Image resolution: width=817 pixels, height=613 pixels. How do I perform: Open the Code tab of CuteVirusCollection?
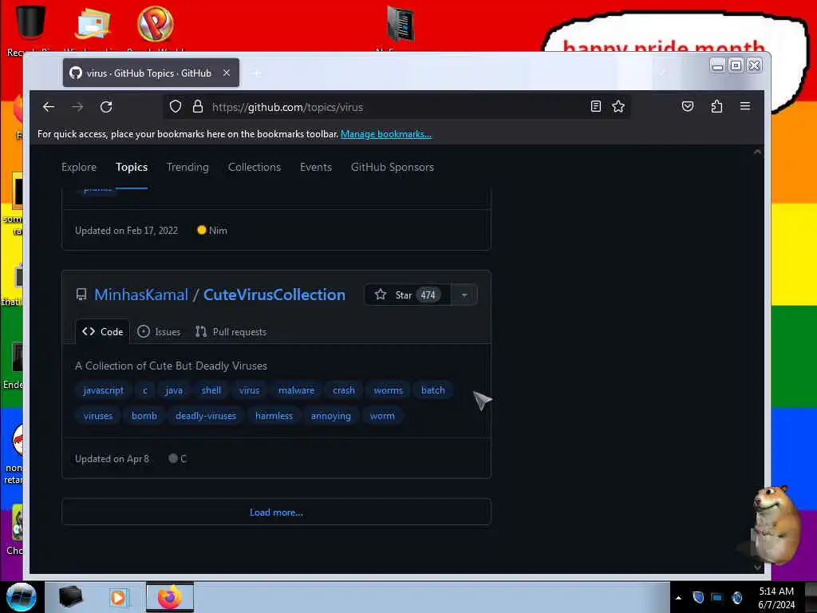click(x=103, y=331)
